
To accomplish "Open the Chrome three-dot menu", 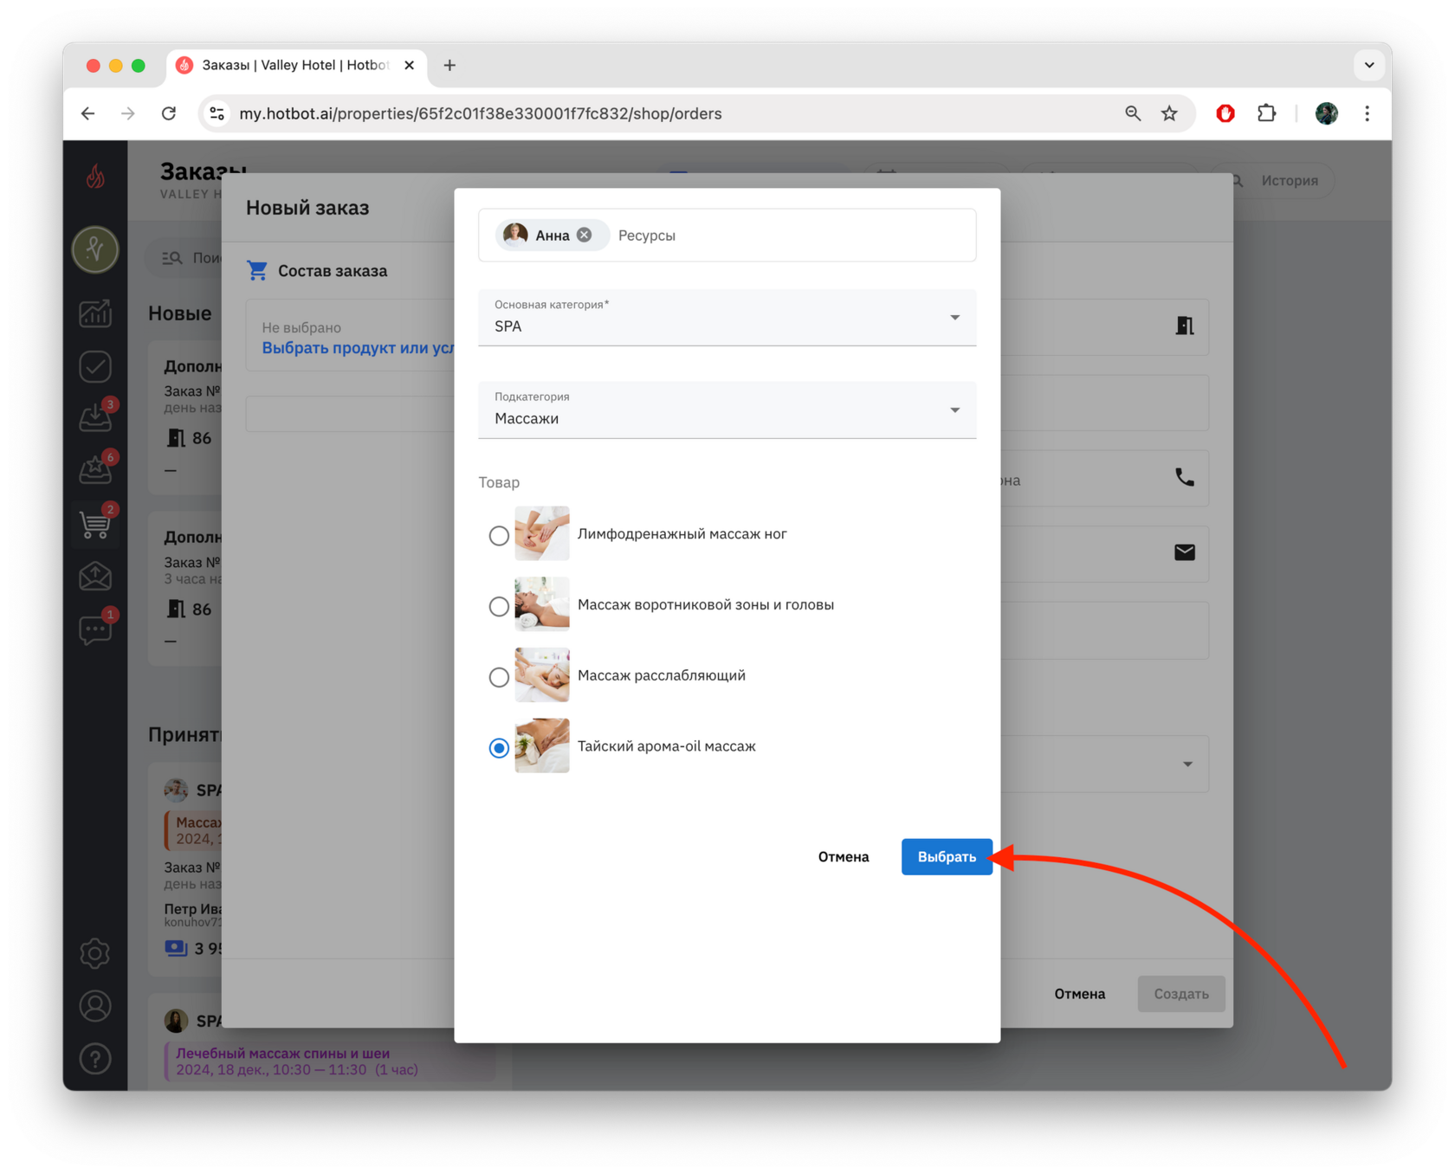I will 1367,113.
